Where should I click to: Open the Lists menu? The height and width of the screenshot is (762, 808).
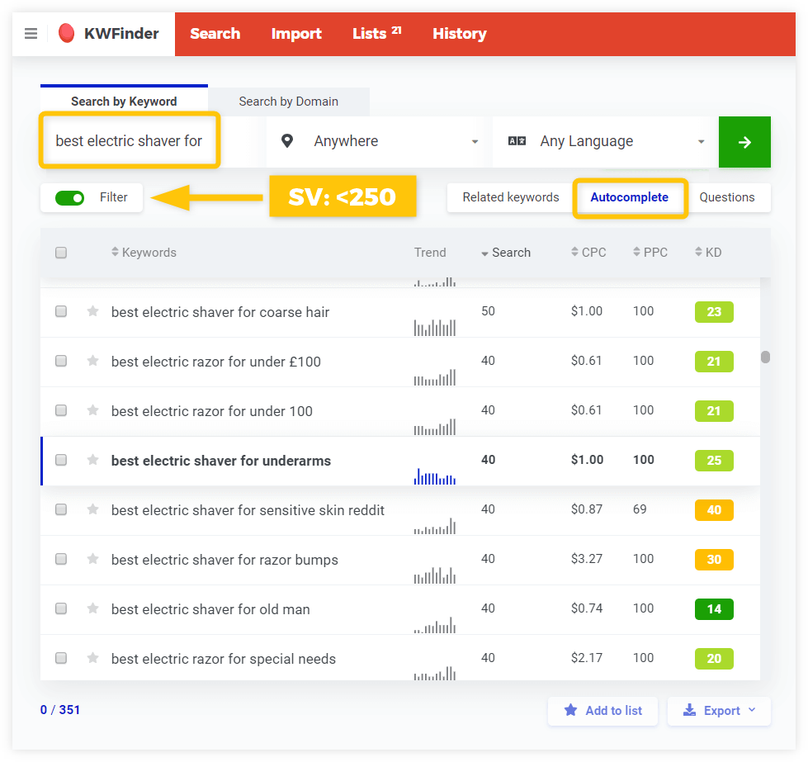pyautogui.click(x=376, y=34)
